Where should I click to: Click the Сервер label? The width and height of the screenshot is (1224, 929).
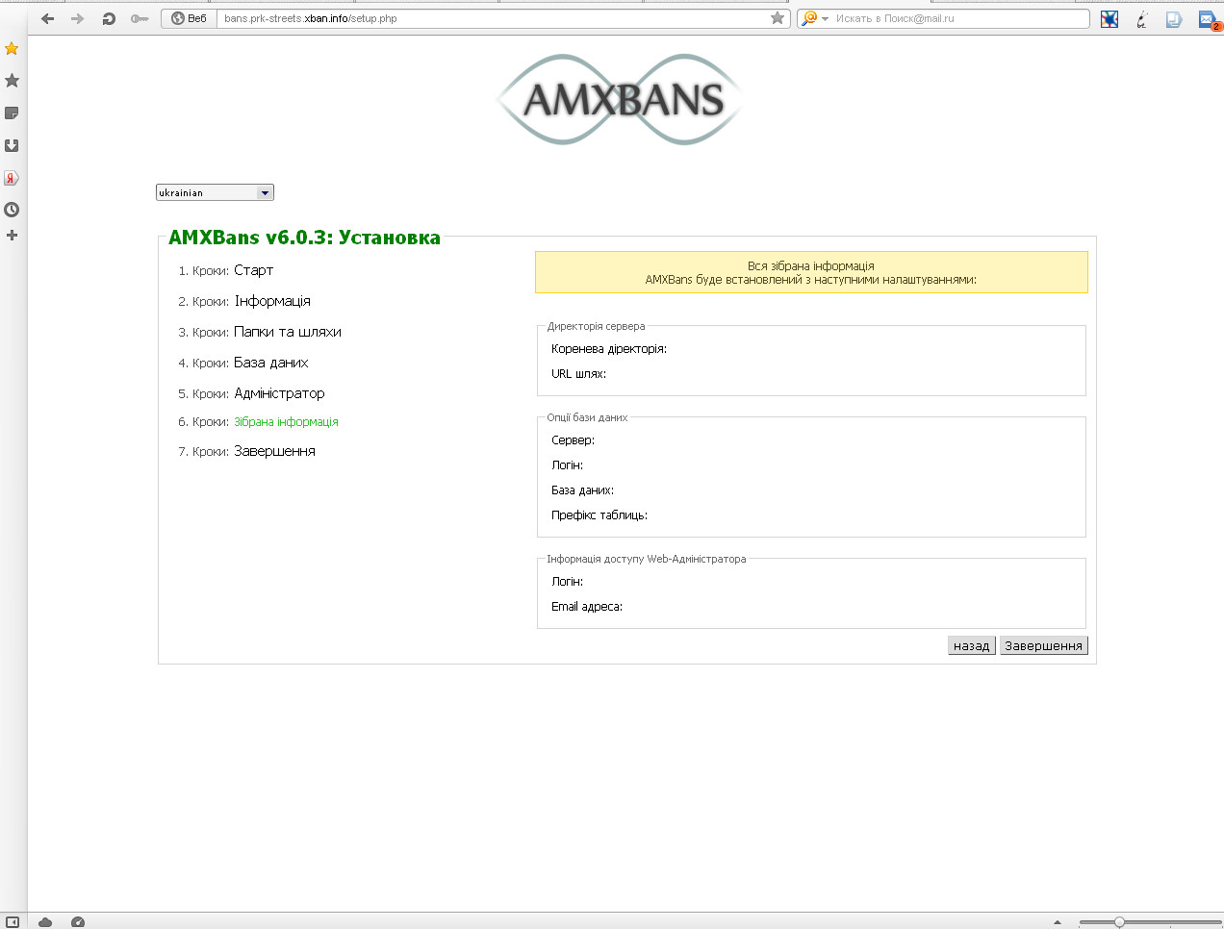tap(573, 440)
